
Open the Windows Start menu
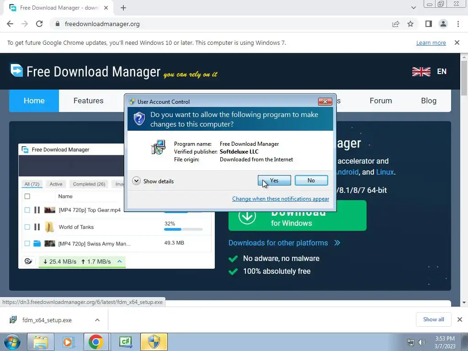[12, 342]
